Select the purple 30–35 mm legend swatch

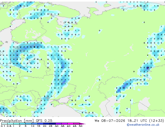[x=59, y=124]
